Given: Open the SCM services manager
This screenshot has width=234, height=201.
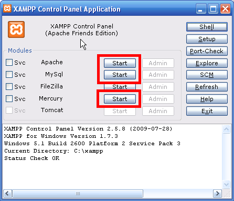Looking at the screenshot, I should 207,75.
